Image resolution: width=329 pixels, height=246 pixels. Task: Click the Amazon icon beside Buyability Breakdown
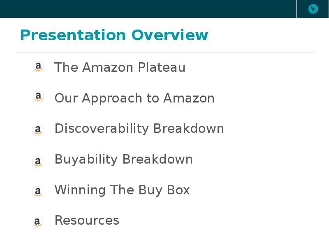(x=38, y=162)
